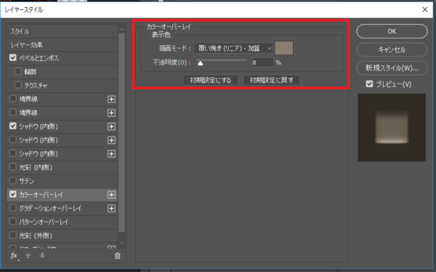Add another カラーオーバーレイ with plus icon
The height and width of the screenshot is (272, 436).
coord(111,195)
